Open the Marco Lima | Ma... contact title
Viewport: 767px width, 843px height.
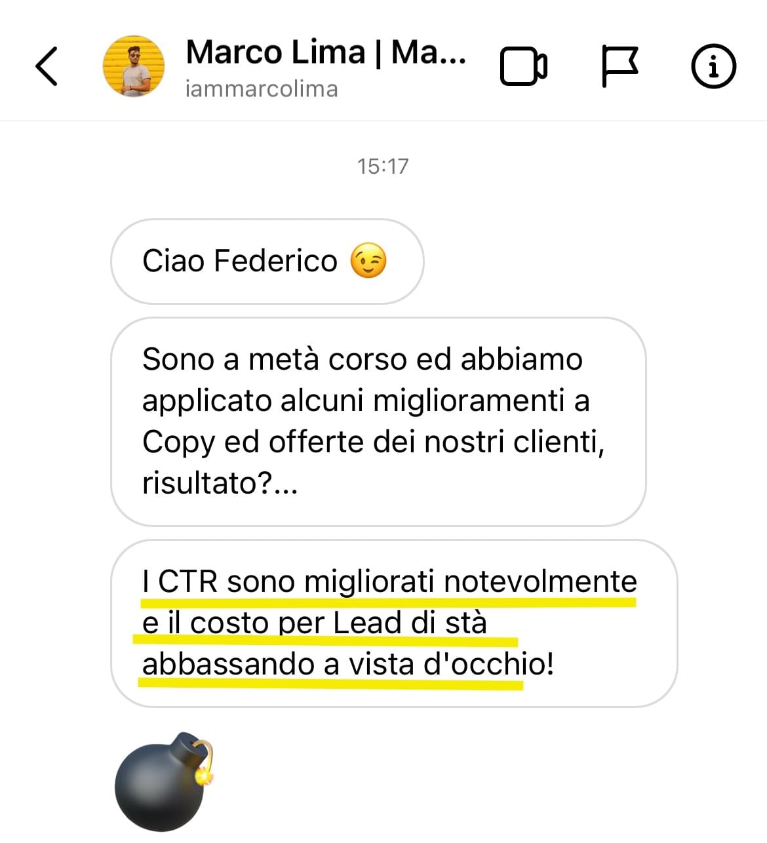[326, 52]
